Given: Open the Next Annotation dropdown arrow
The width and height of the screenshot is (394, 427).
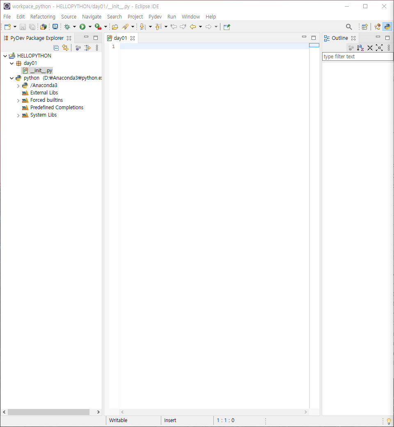Looking at the screenshot, I should 150,27.
